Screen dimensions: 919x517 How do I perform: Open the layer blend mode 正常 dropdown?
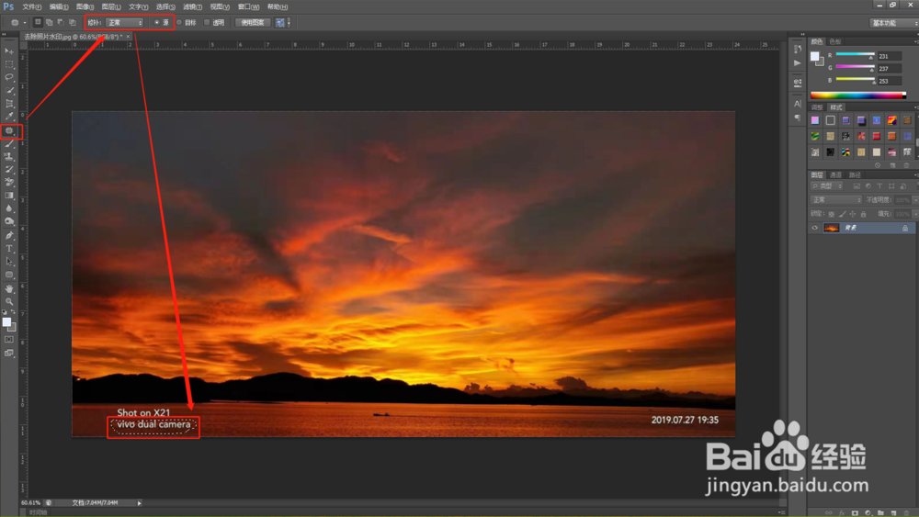tap(836, 199)
